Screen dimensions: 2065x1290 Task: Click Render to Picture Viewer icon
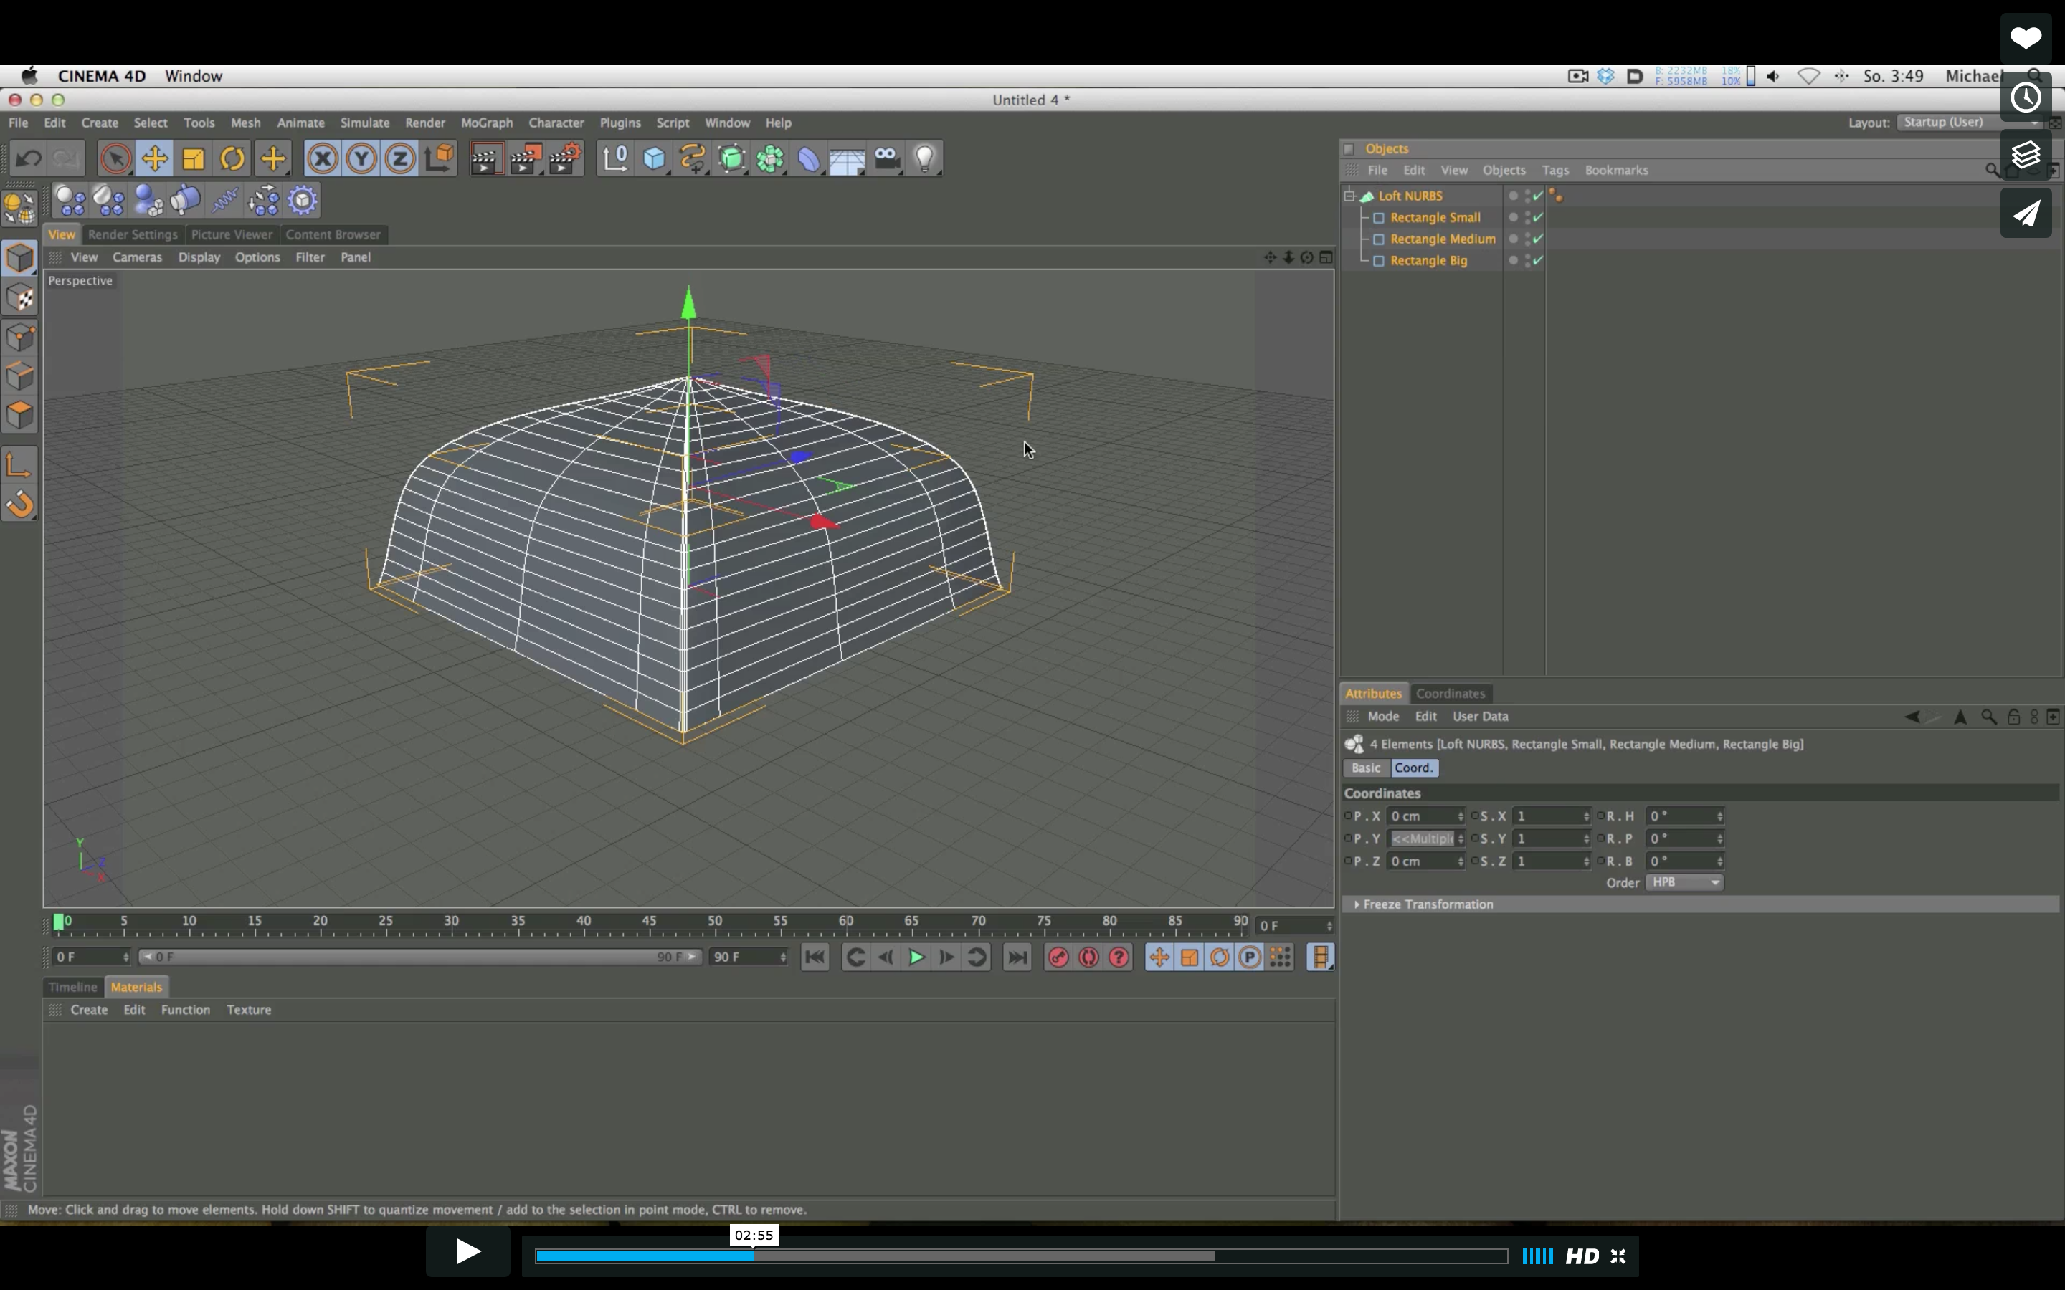point(526,158)
